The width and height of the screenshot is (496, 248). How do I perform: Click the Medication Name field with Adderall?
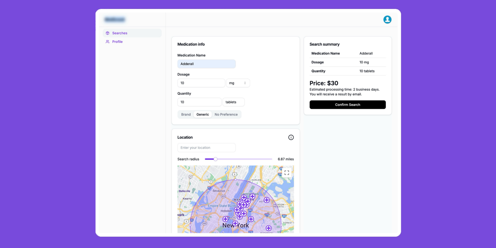[206, 64]
